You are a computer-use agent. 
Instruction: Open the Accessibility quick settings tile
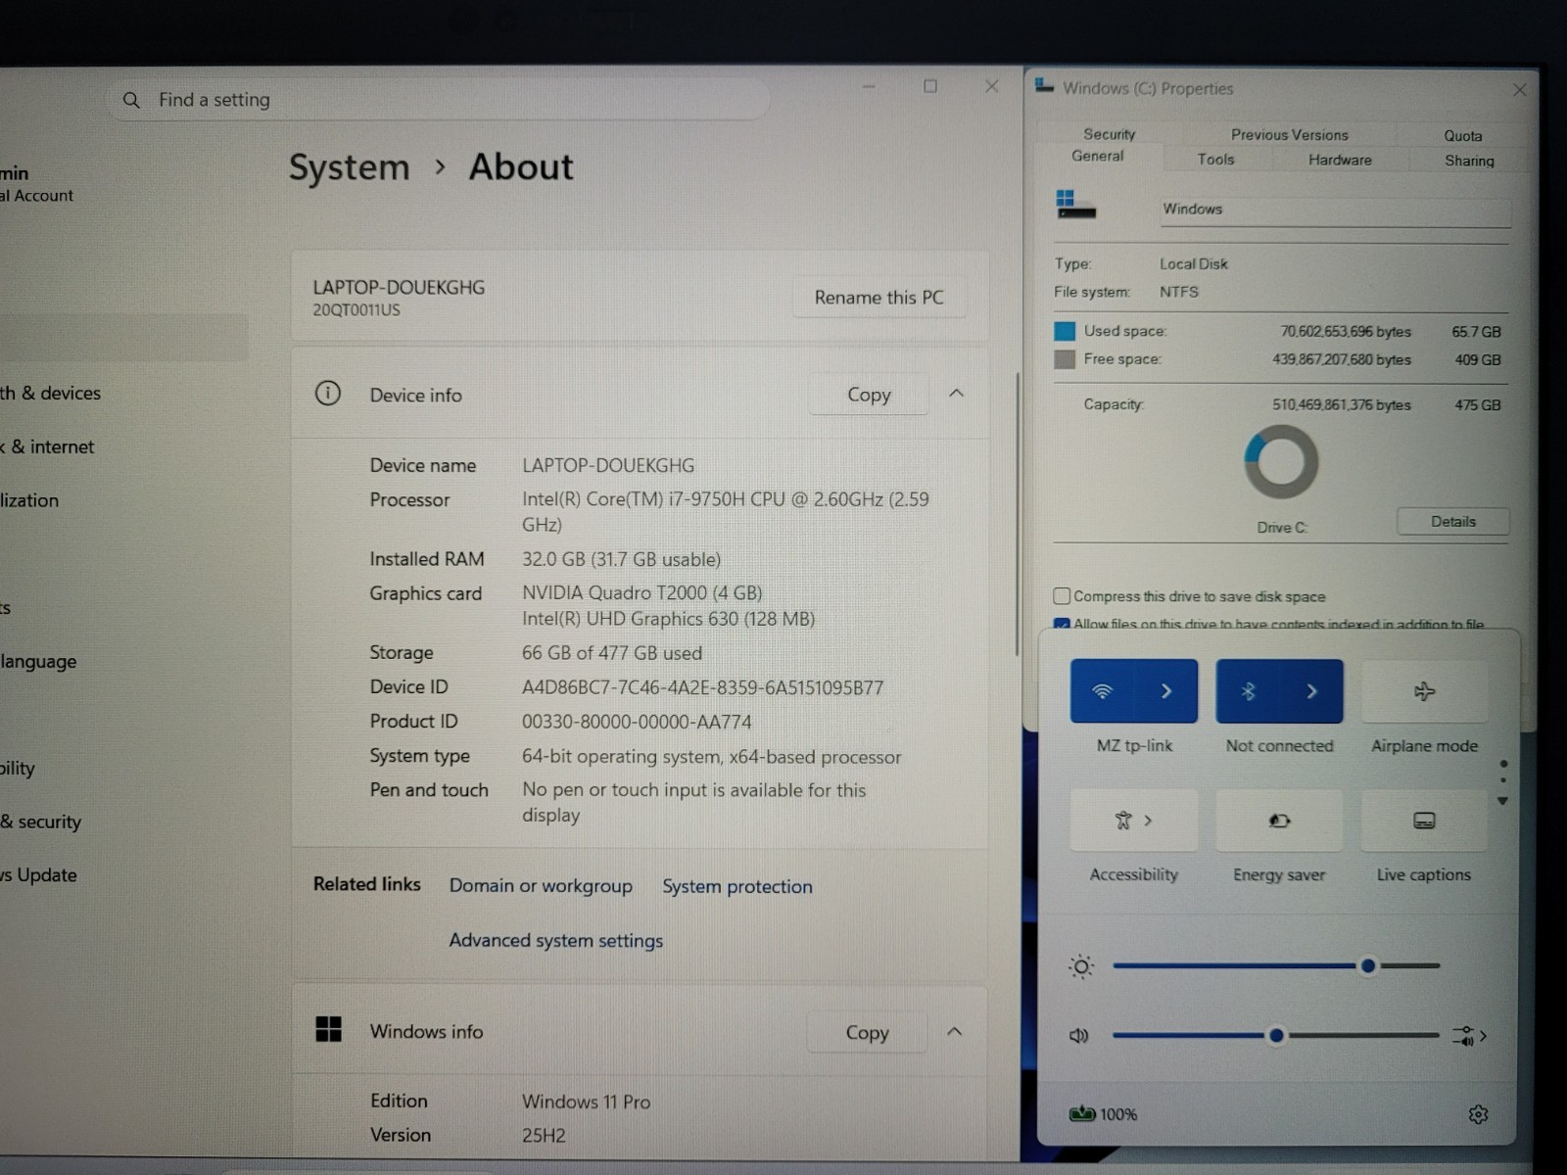1134,821
